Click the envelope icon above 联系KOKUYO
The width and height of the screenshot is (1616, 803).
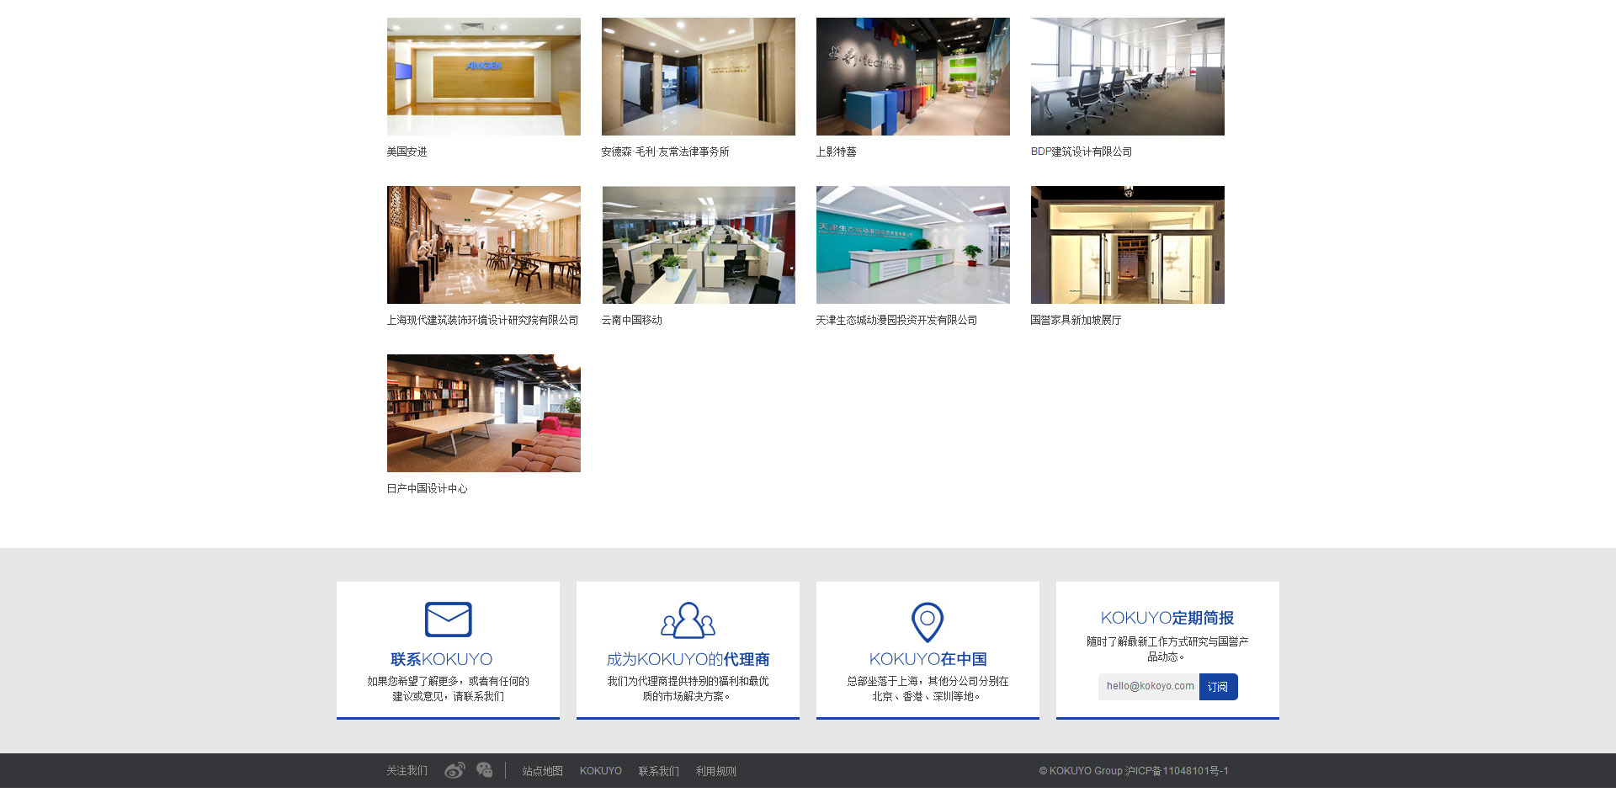point(448,620)
